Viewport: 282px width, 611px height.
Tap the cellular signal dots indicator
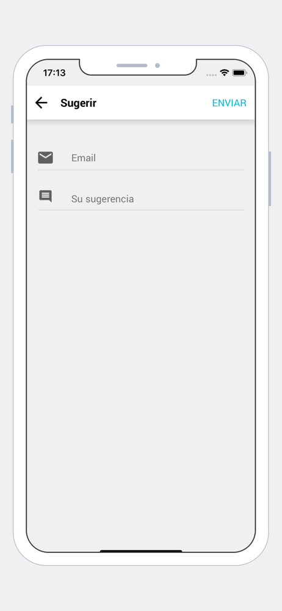click(x=211, y=75)
